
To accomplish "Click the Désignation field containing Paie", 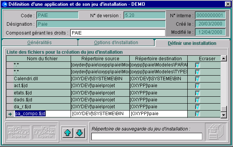I will coord(101,24).
